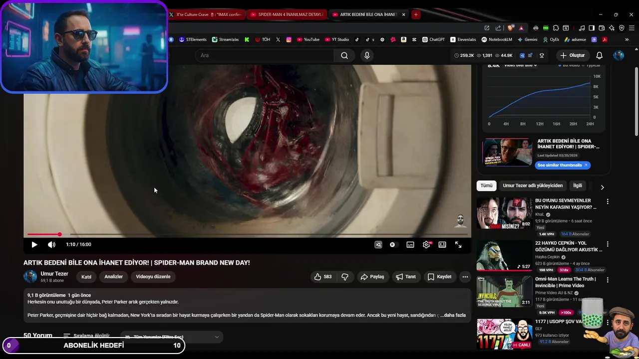This screenshot has width=639, height=359.
Task: Open BU OYUNU SEVMEYENLER video thumbnail
Action: click(504, 213)
